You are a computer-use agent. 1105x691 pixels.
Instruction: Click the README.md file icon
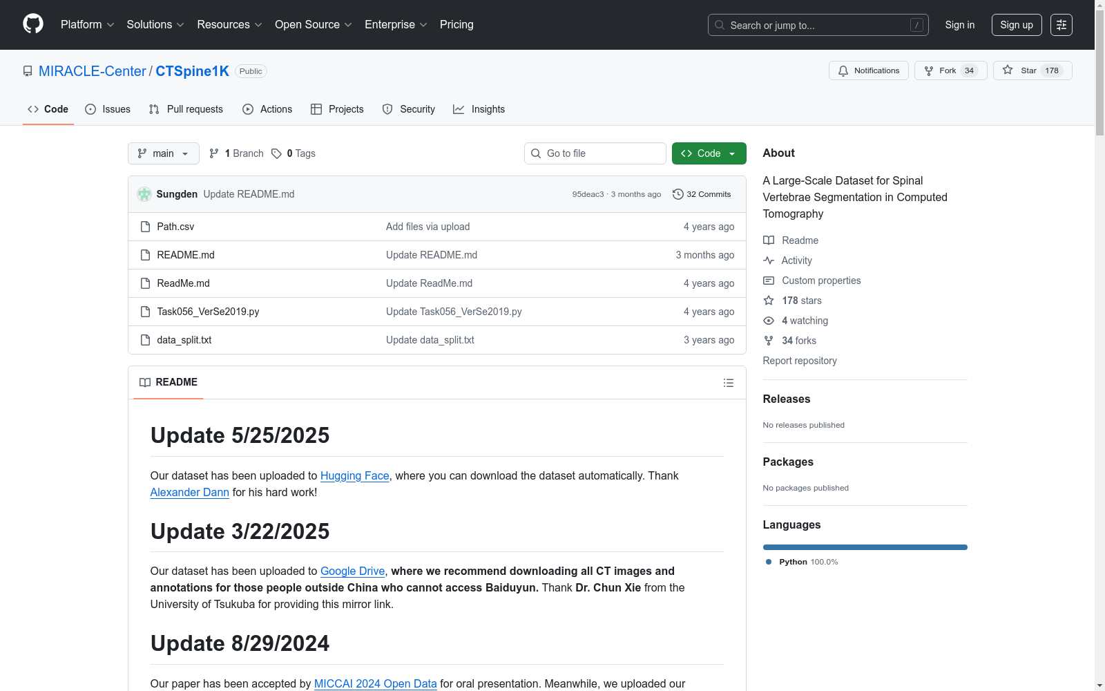coord(145,255)
